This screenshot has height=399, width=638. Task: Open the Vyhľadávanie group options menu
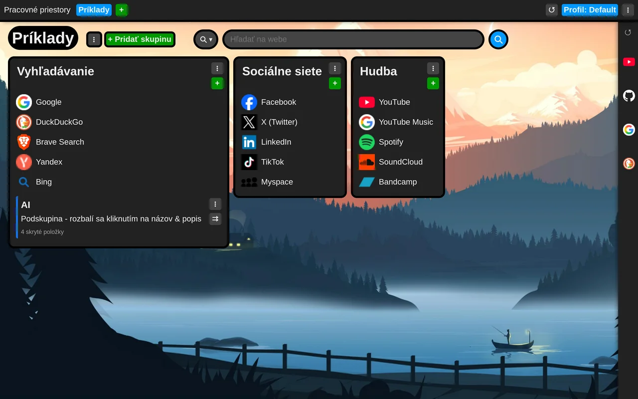point(217,68)
